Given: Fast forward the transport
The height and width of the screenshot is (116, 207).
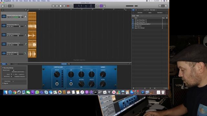Looking at the screenshot, I should 57,6.
